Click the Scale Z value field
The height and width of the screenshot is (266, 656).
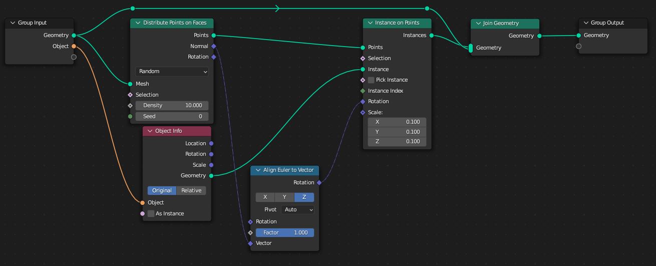pyautogui.click(x=397, y=142)
